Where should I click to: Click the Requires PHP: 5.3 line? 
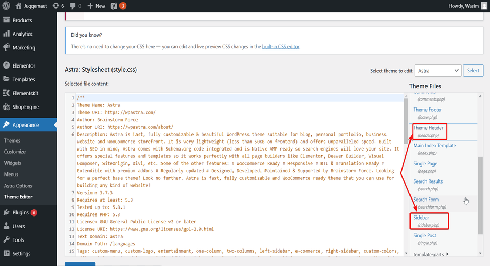click(99, 214)
